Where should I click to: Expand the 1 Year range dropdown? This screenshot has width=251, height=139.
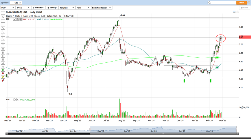pyautogui.click(x=23, y=8)
